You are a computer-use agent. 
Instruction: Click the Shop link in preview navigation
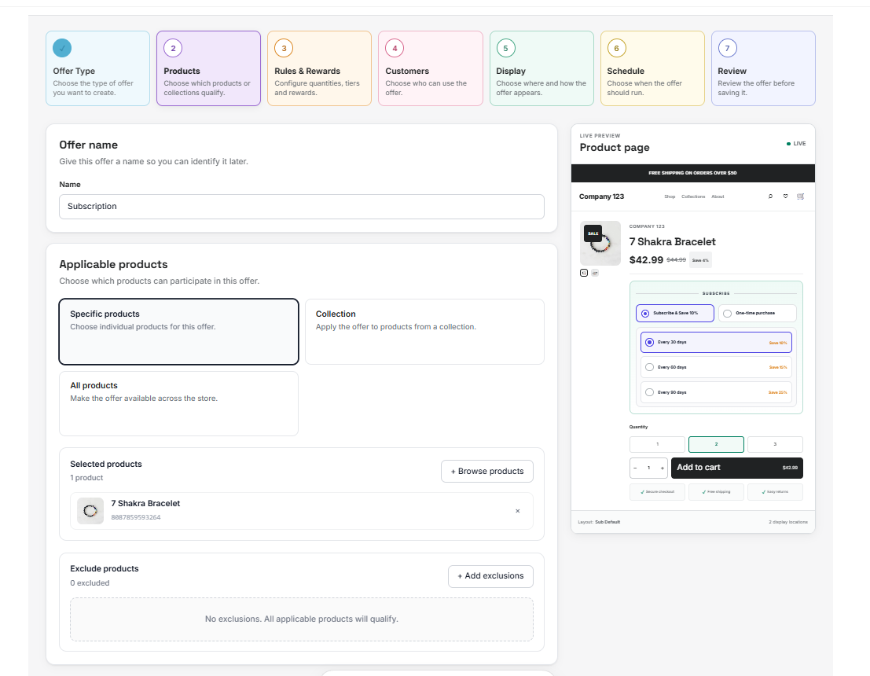[670, 197]
